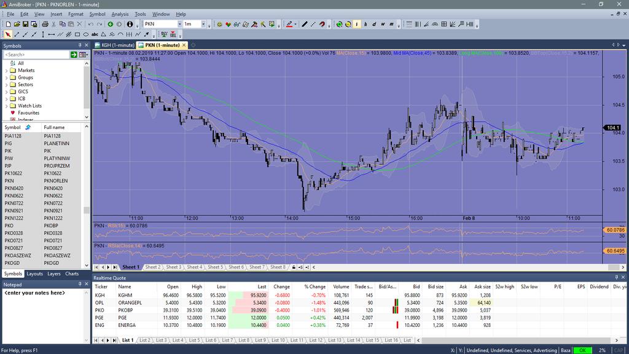The image size is (629, 354).
Task: Select the Arc drawing tool
Action: (x=120, y=34)
